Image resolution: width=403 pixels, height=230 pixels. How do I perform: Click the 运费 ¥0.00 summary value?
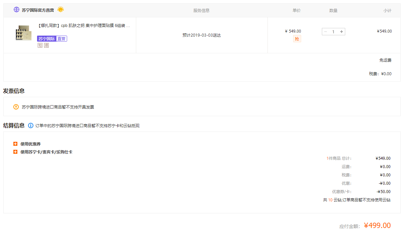[x=385, y=167]
